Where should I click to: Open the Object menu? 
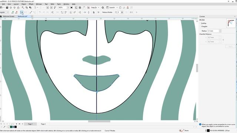tap(24, 4)
